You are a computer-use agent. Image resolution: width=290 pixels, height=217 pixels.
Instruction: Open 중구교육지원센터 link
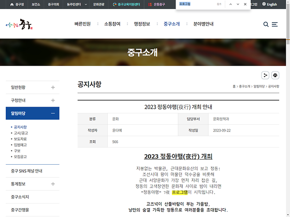(126, 4)
